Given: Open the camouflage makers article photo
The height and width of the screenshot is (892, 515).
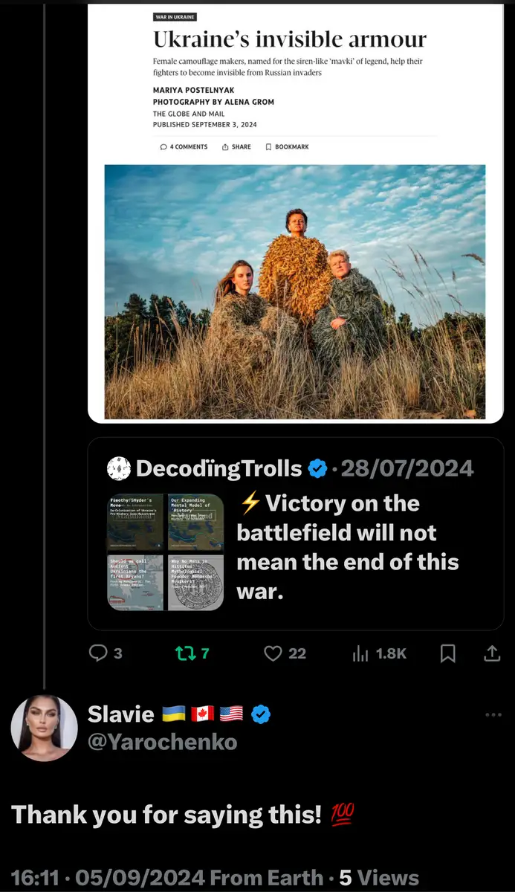Looking at the screenshot, I should (294, 291).
